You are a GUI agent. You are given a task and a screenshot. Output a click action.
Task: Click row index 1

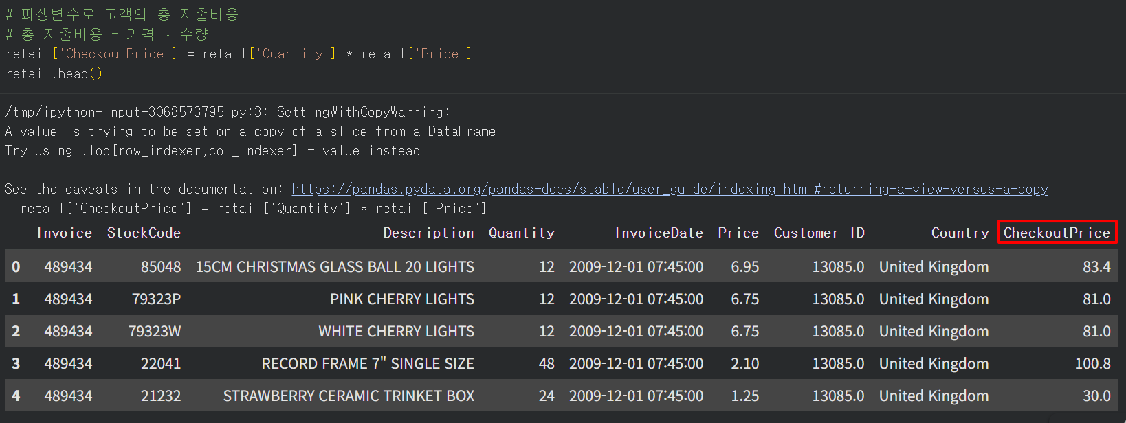point(16,299)
